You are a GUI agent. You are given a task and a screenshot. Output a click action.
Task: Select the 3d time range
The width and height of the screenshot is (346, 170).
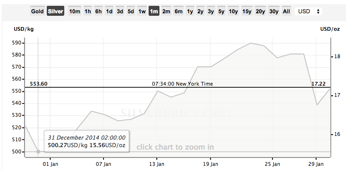pyautogui.click(x=120, y=11)
